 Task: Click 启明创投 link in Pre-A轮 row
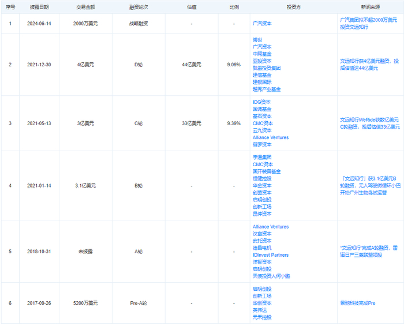tap(262, 289)
